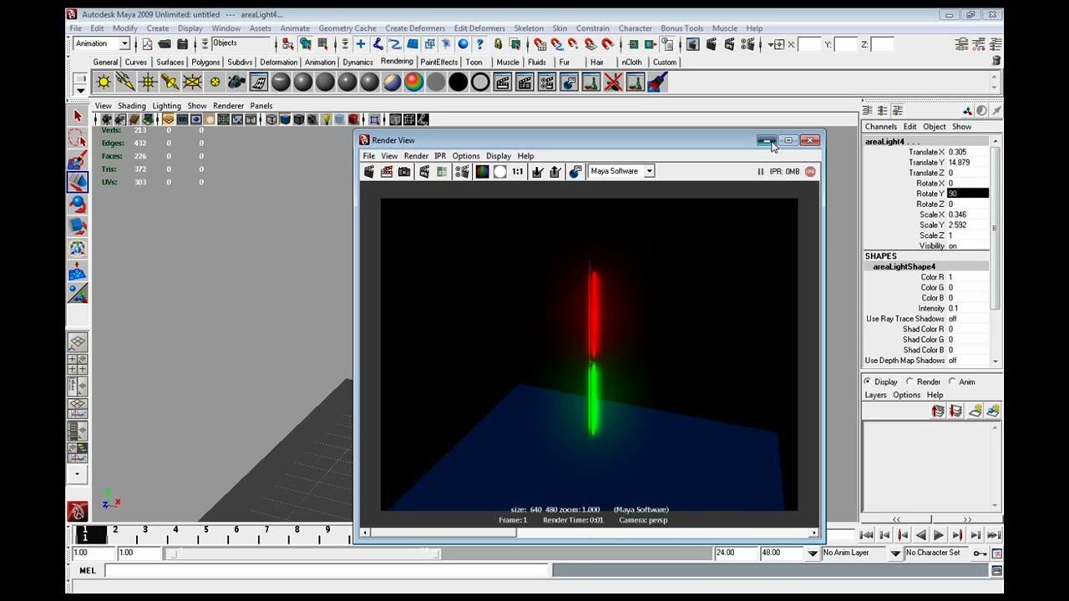Click the spot light shelf icon
The height and width of the screenshot is (601, 1069).
170,82
